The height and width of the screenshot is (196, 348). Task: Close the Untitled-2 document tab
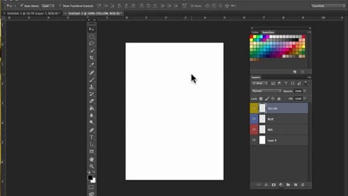[65, 13]
